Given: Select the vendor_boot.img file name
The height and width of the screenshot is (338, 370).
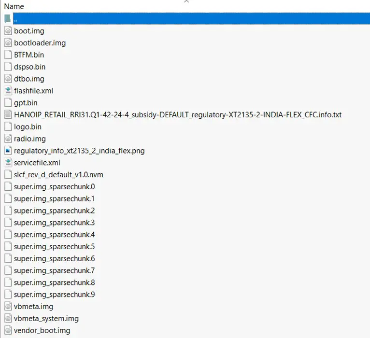Looking at the screenshot, I should coord(42,331).
